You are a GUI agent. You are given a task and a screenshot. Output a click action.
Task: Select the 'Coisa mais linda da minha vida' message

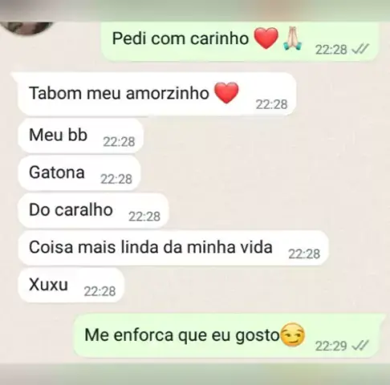pos(173,248)
